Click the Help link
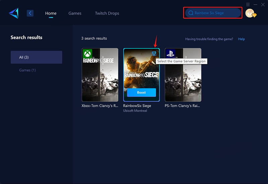 tap(241, 39)
